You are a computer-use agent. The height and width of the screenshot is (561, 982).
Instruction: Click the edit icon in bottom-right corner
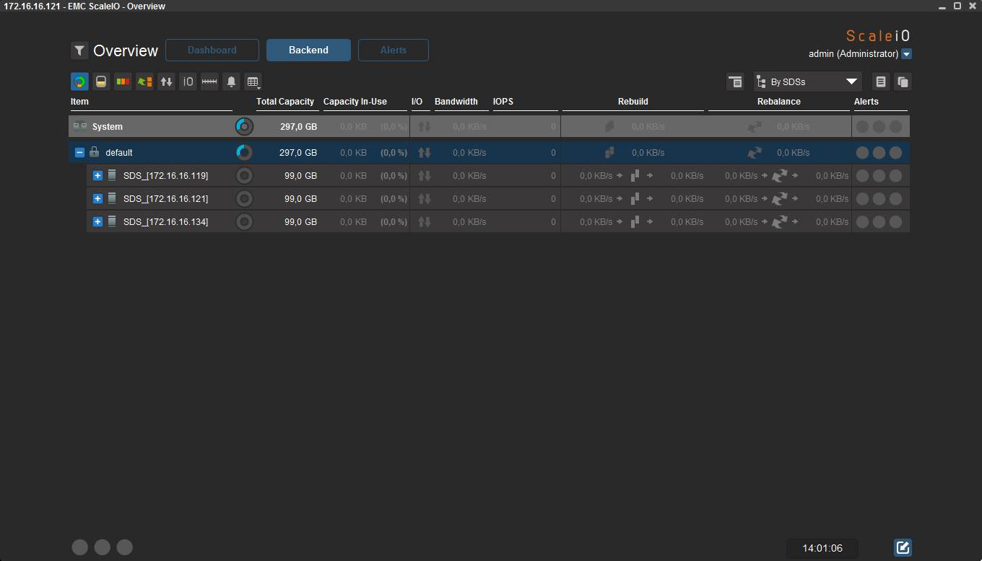(x=903, y=547)
